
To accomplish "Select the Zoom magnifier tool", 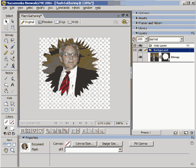I will [12, 150].
